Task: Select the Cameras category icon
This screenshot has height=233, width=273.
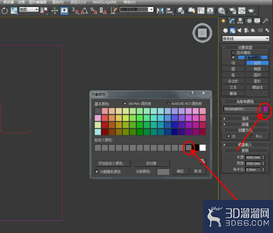Action: tap(246, 30)
